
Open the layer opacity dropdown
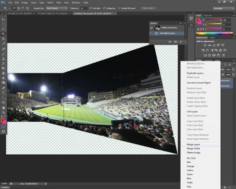(x=233, y=69)
